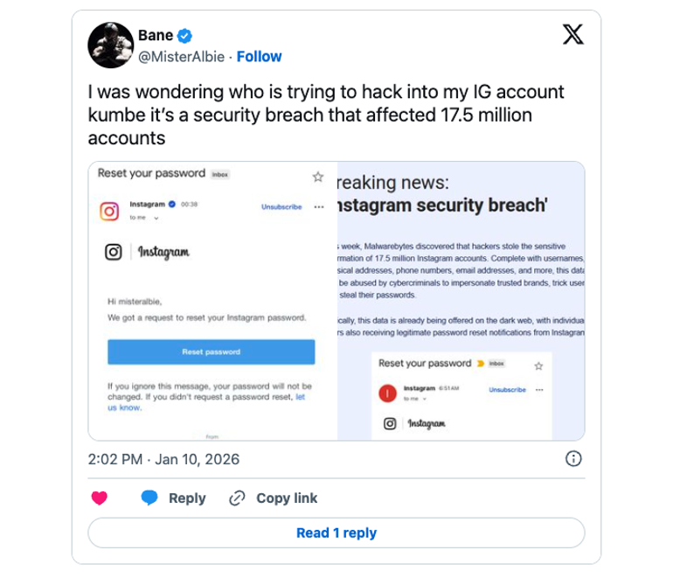Open the tweet timestamp Jan 10, 2026
The height and width of the screenshot is (578, 673).
coord(163,459)
